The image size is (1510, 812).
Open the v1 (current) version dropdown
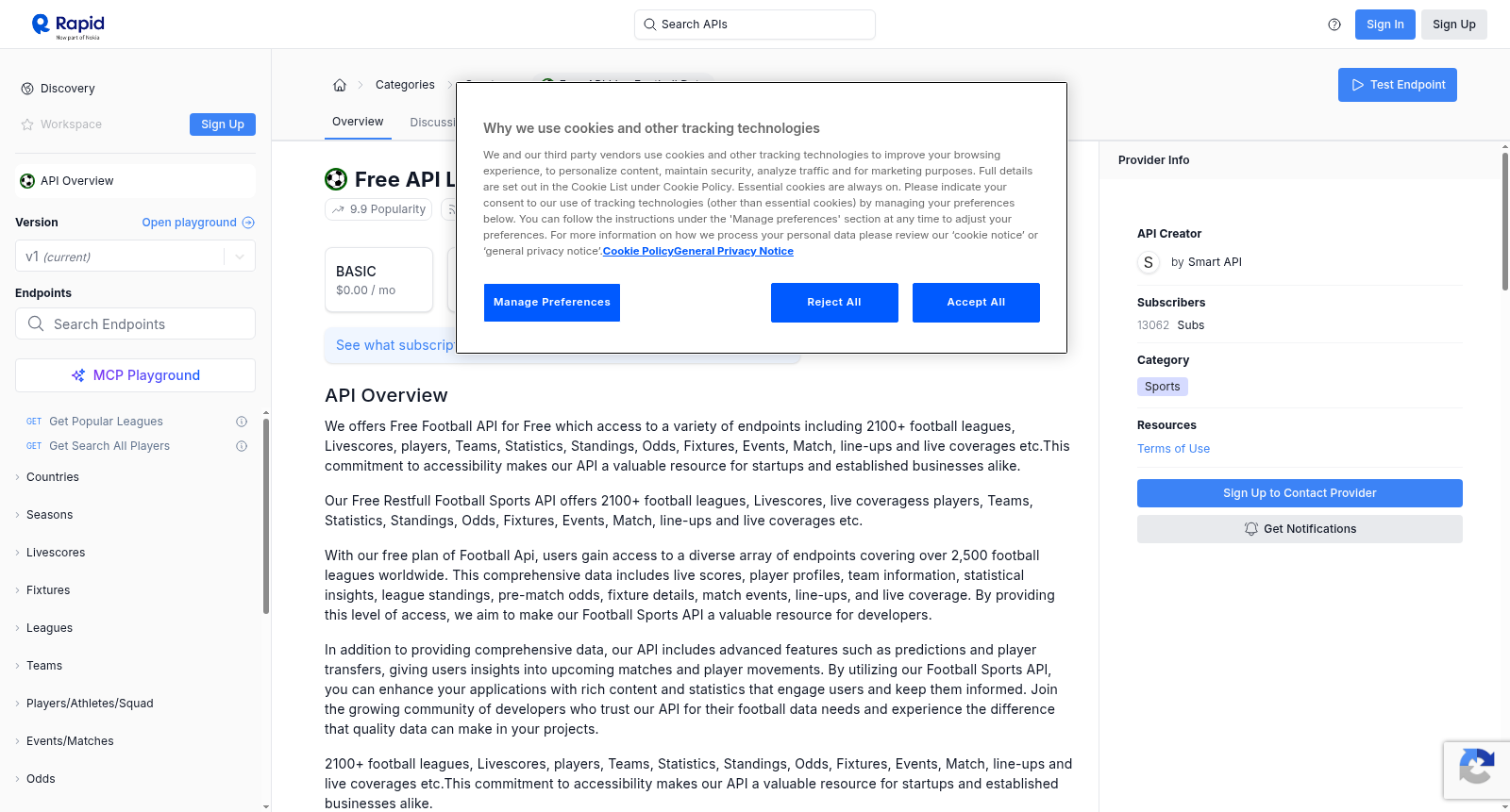(x=135, y=257)
